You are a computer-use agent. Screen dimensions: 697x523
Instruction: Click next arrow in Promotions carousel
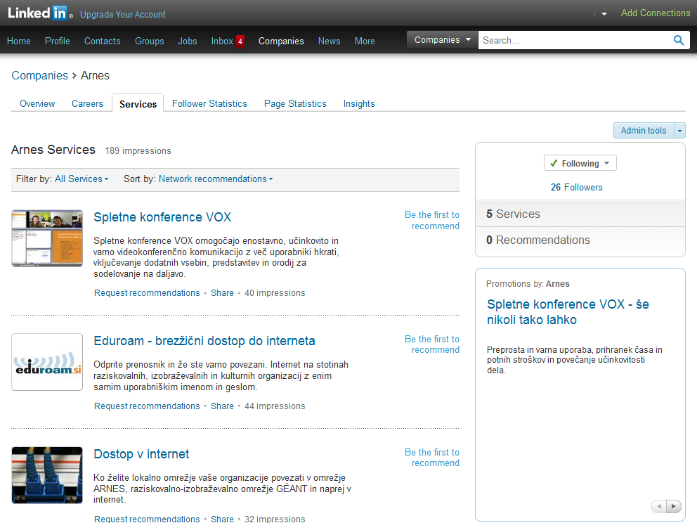[674, 506]
